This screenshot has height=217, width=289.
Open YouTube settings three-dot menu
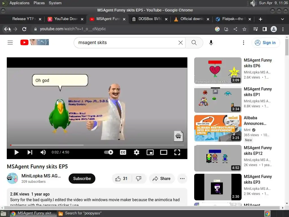tap(244, 43)
